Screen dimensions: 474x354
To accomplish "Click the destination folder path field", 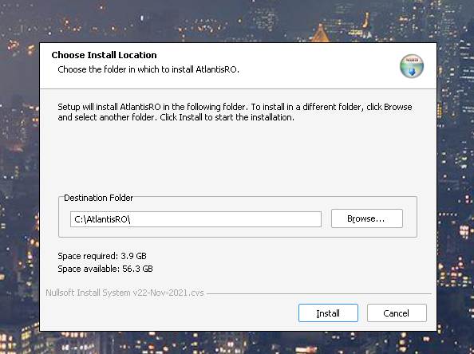I will click(196, 219).
